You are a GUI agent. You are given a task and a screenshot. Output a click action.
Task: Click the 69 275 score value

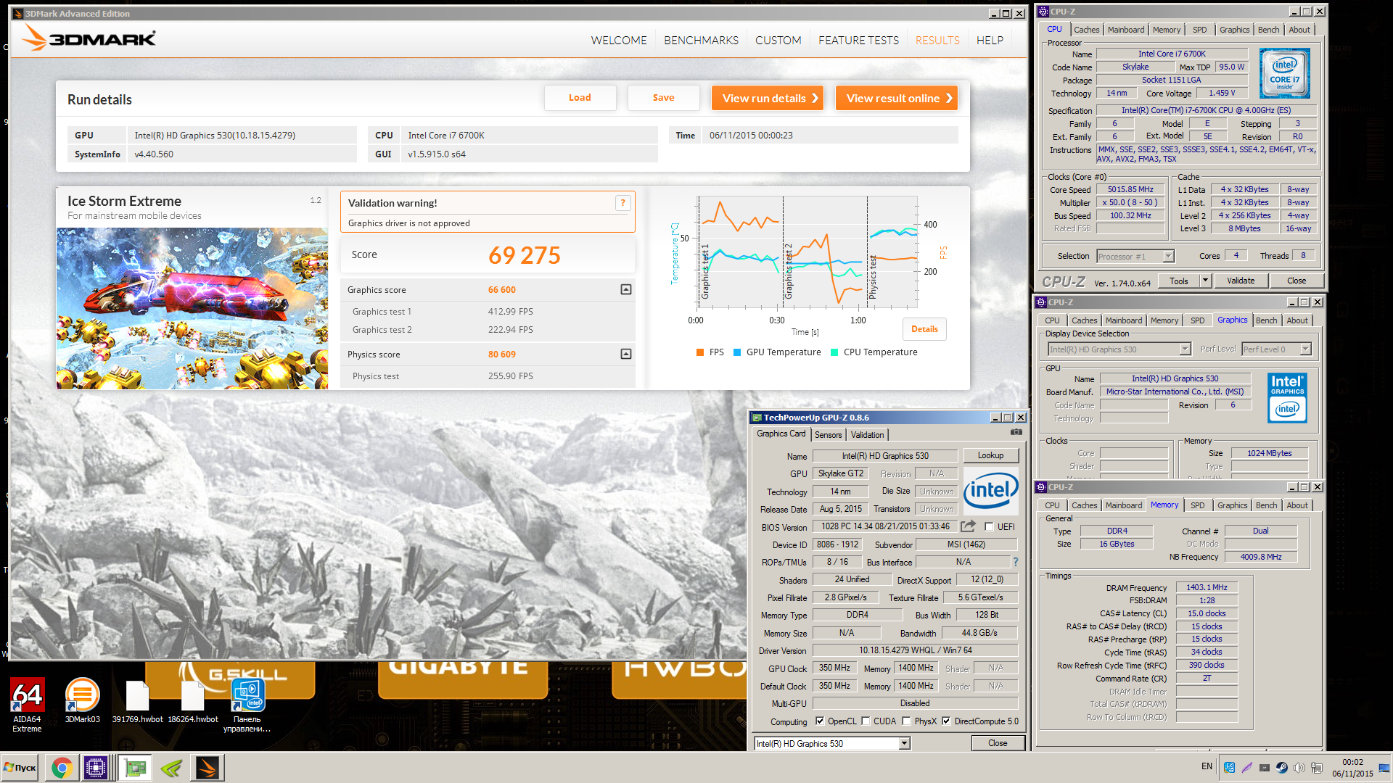[x=525, y=255]
